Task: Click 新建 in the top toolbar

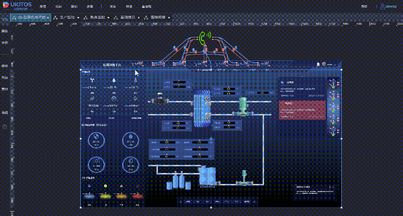Action: [43, 7]
